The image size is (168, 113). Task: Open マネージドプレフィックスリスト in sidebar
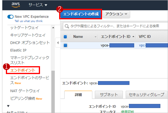pyautogui.click(x=30, y=60)
